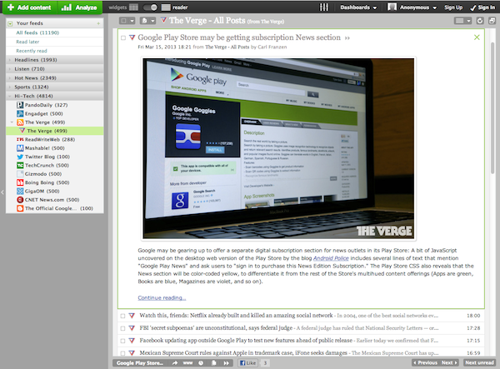Select All feeds (11190)
Screen dimensions: 500x369
(37, 32)
